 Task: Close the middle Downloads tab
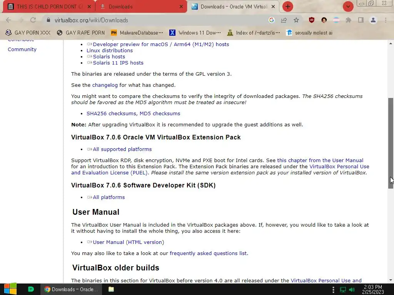181,7
